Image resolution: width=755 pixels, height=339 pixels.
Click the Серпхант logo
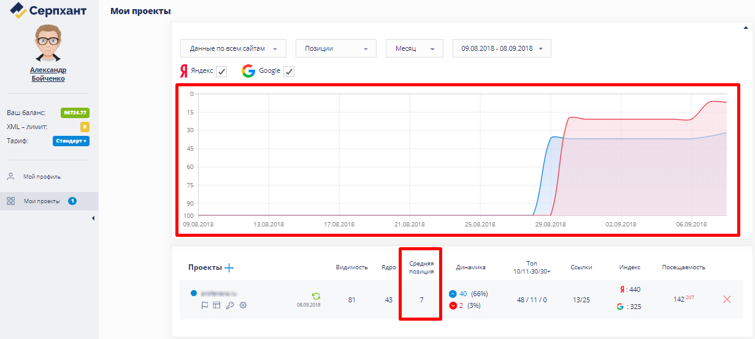pos(48,10)
